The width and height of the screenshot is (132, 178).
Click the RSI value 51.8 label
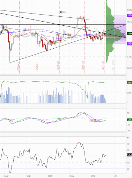pyautogui.click(x=130, y=155)
